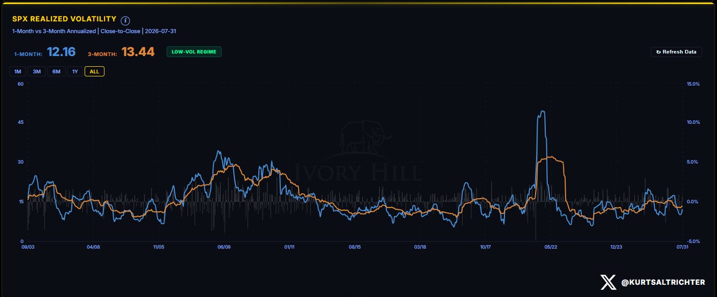The width and height of the screenshot is (717, 297).
Task: Click the 60 left axis label
Action: tap(21, 84)
